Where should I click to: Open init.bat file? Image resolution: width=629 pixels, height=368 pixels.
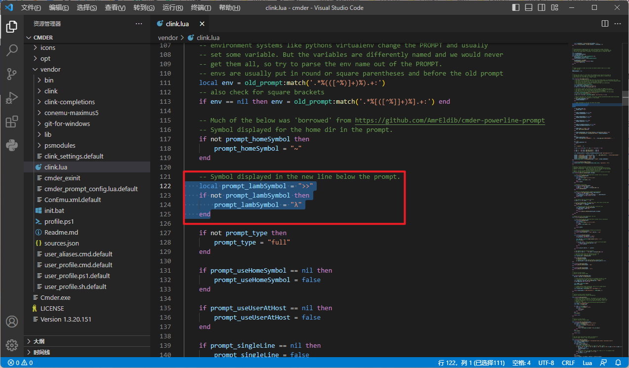pos(87,210)
